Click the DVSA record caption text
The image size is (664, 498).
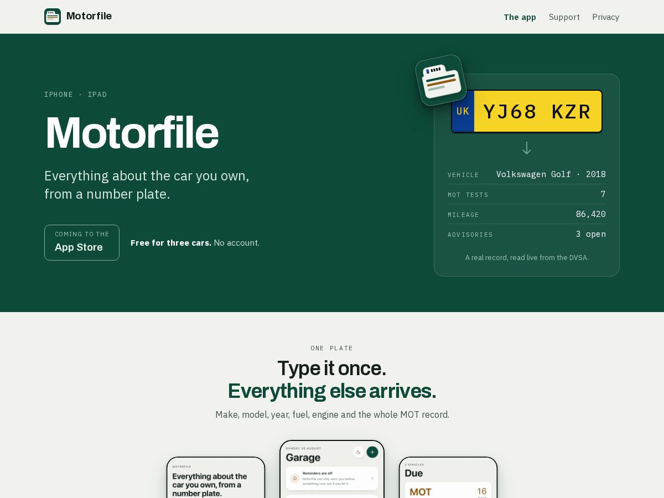(x=527, y=257)
